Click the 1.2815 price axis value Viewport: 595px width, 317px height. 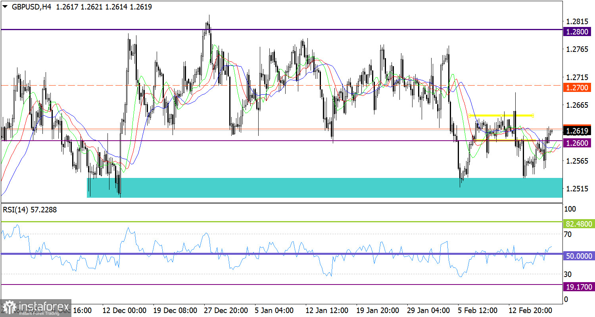pos(577,21)
